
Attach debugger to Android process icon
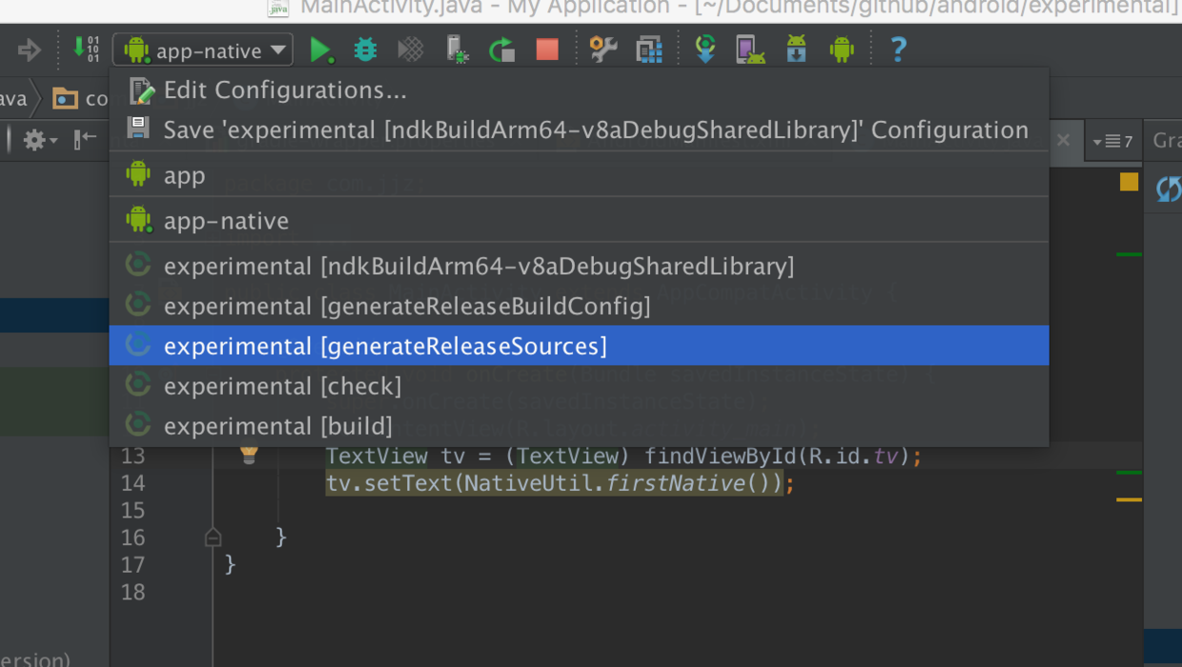click(x=457, y=50)
